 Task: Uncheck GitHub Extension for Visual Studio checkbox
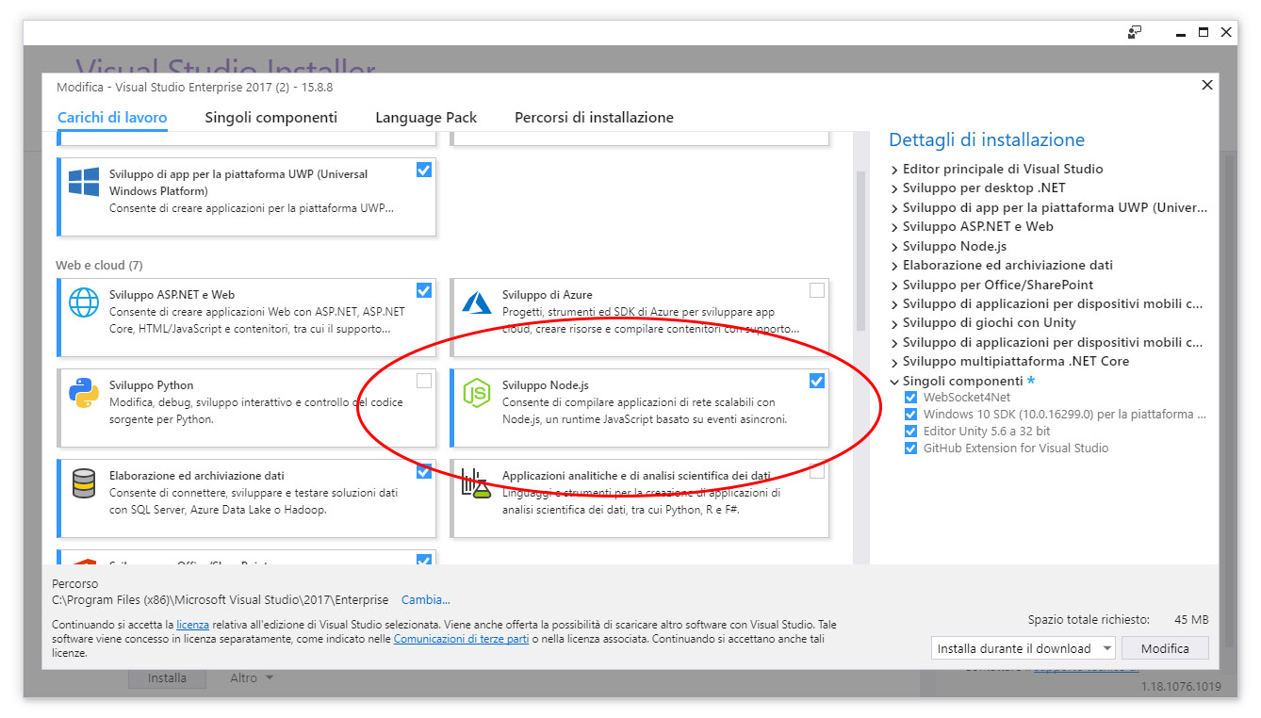coord(910,449)
